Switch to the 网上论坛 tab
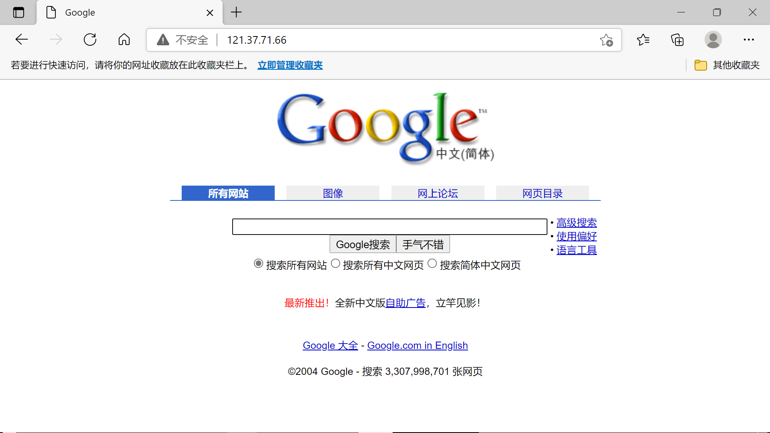This screenshot has height=433, width=770. click(x=438, y=193)
